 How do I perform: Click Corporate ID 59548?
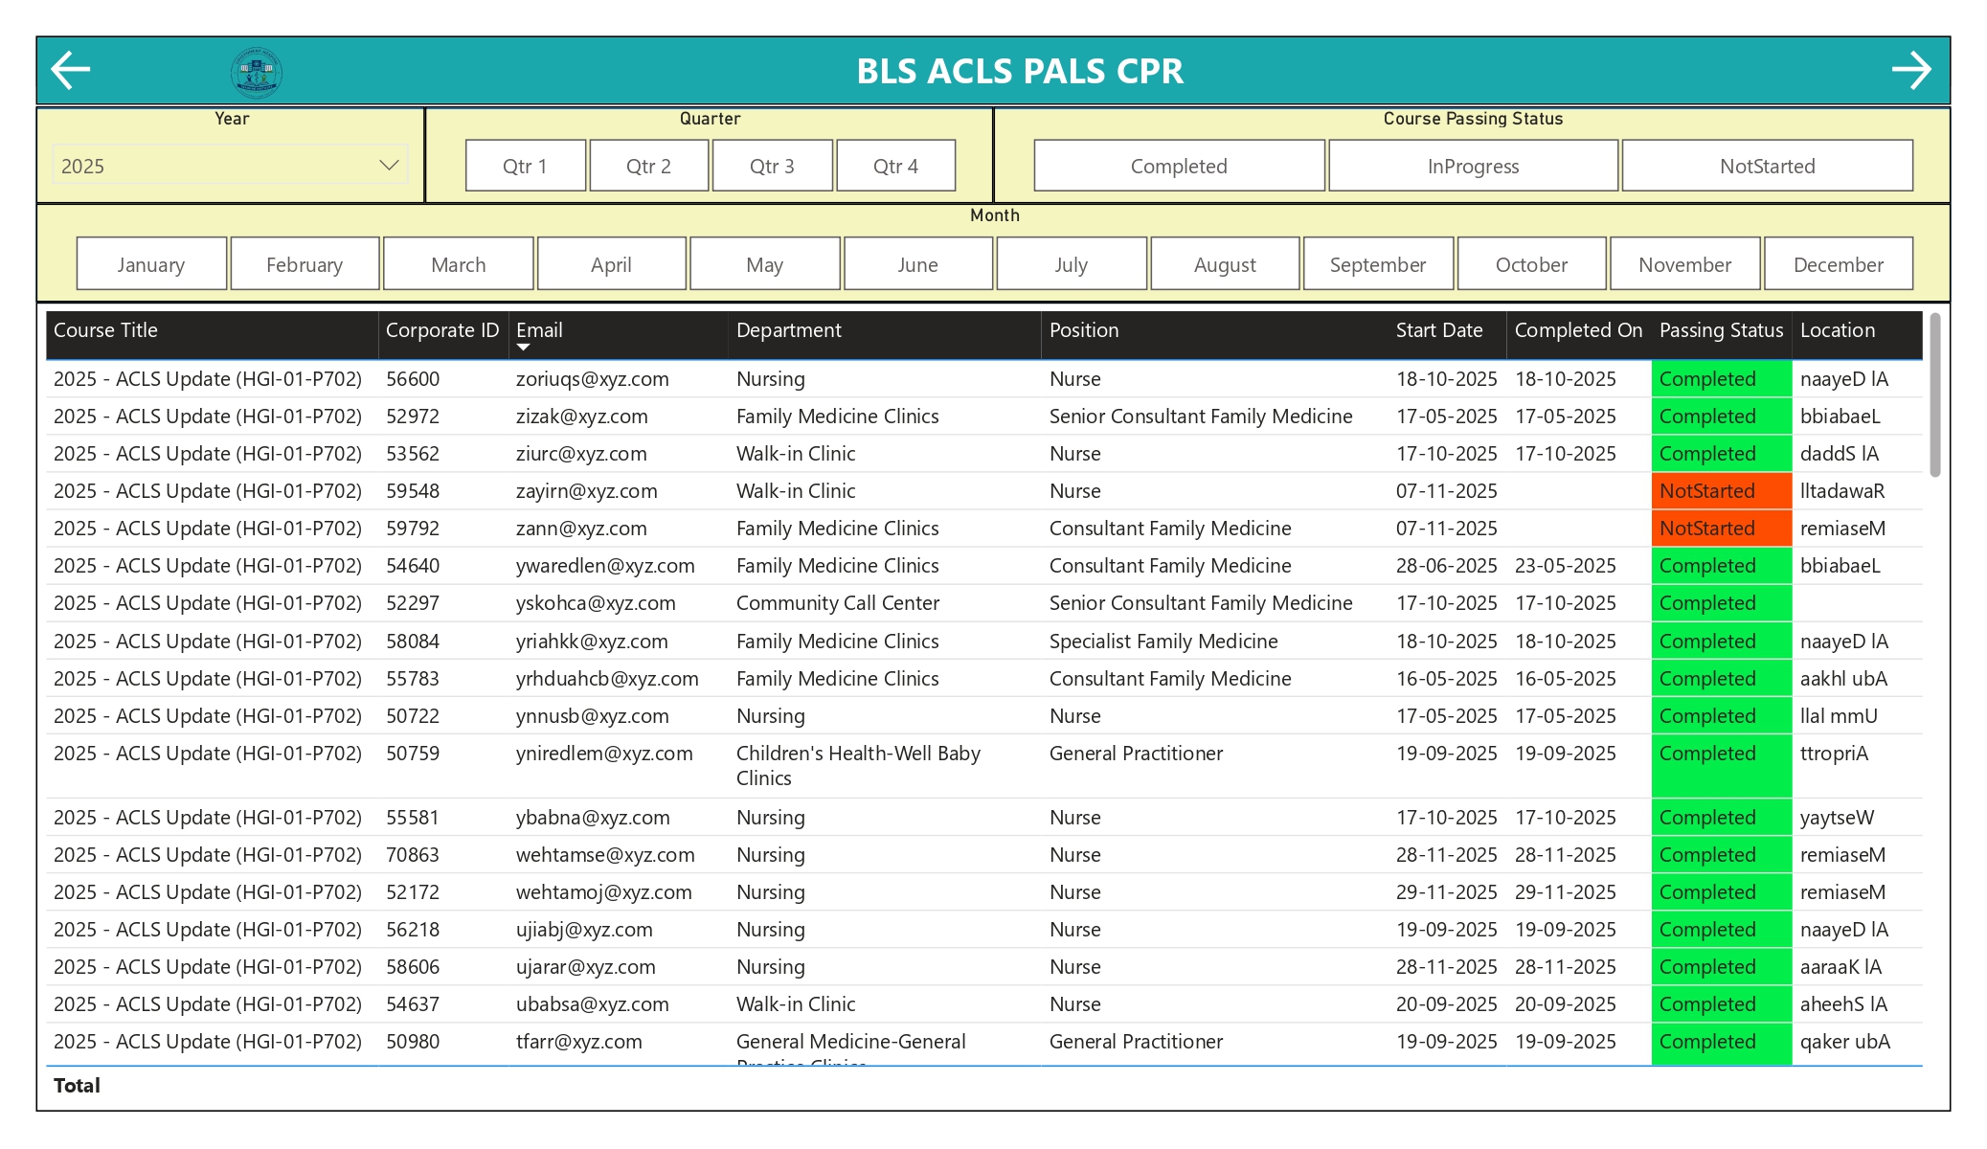(413, 491)
